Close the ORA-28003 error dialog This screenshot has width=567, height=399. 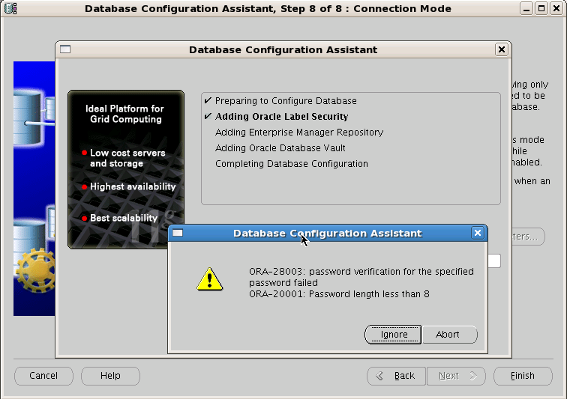tap(477, 233)
